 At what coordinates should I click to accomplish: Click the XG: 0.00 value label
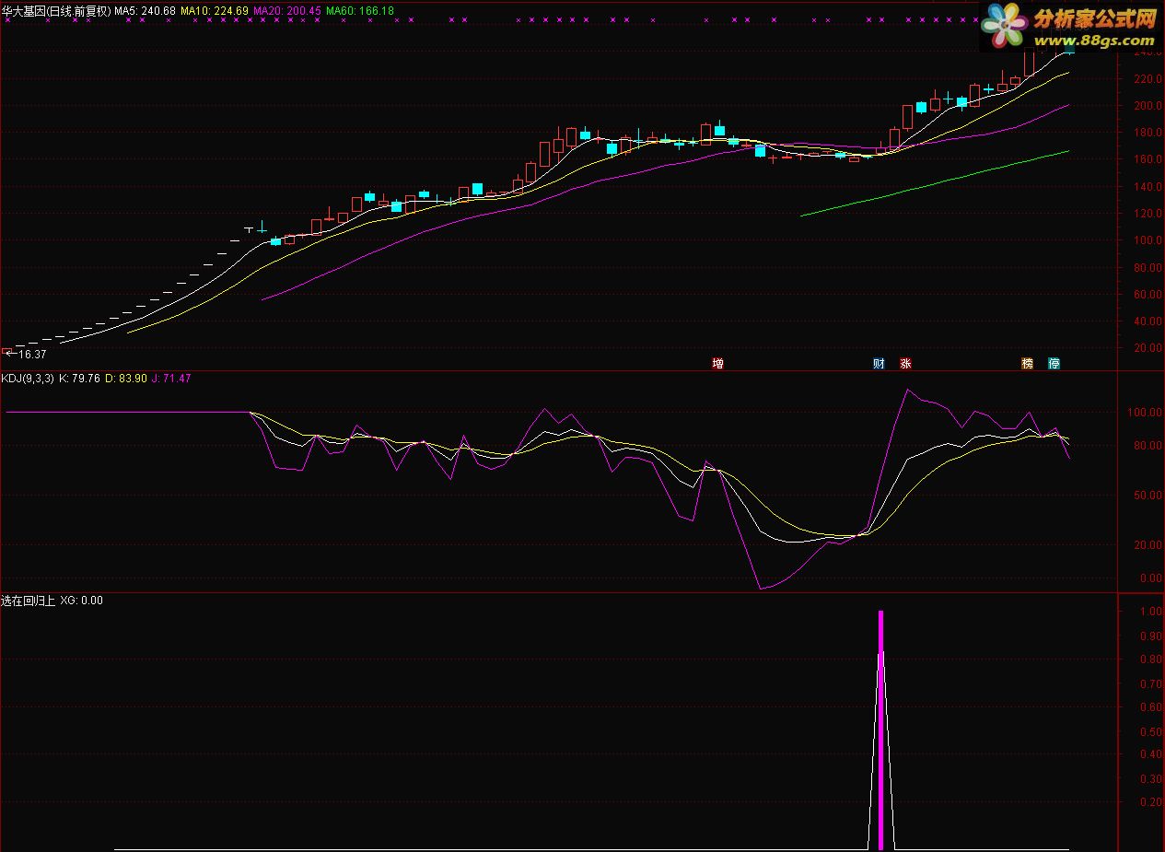82,601
